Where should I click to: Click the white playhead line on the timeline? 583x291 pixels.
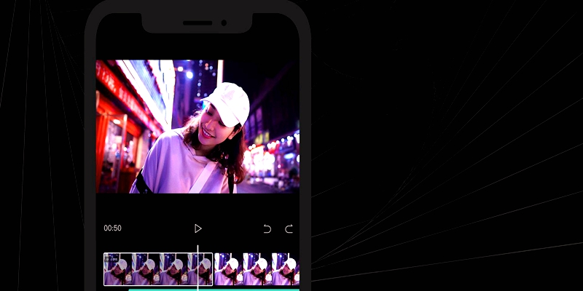pyautogui.click(x=197, y=268)
